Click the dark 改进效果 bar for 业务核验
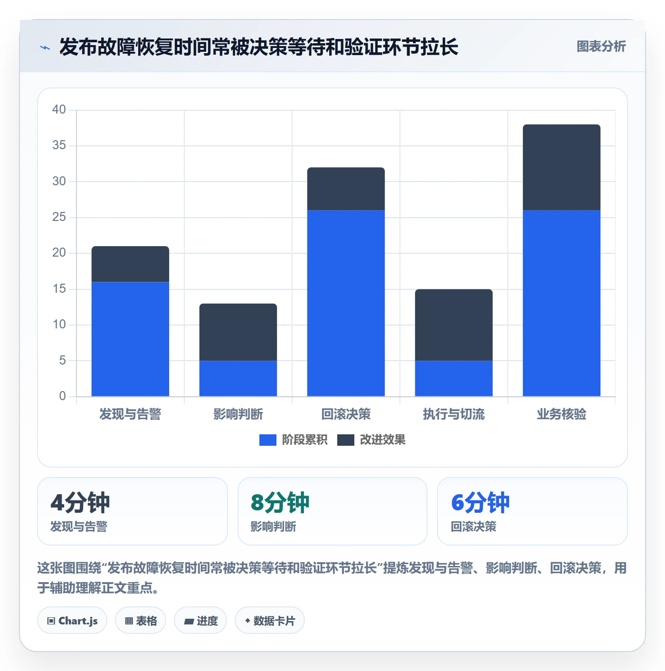The width and height of the screenshot is (665, 671). pyautogui.click(x=561, y=167)
